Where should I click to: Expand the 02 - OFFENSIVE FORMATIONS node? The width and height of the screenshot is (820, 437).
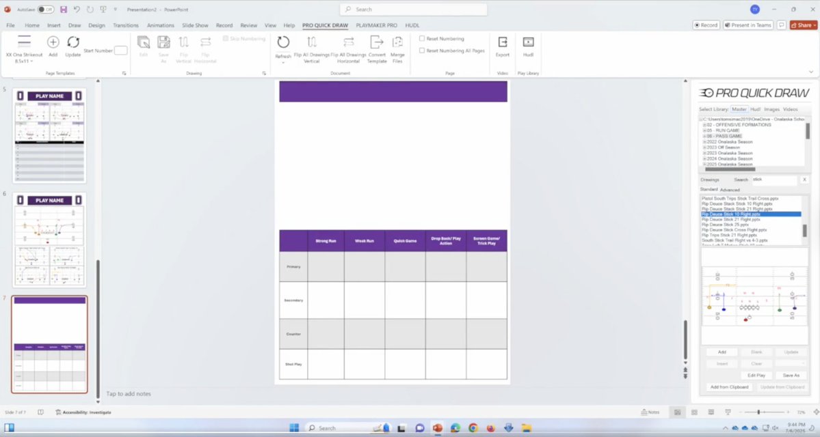click(704, 125)
